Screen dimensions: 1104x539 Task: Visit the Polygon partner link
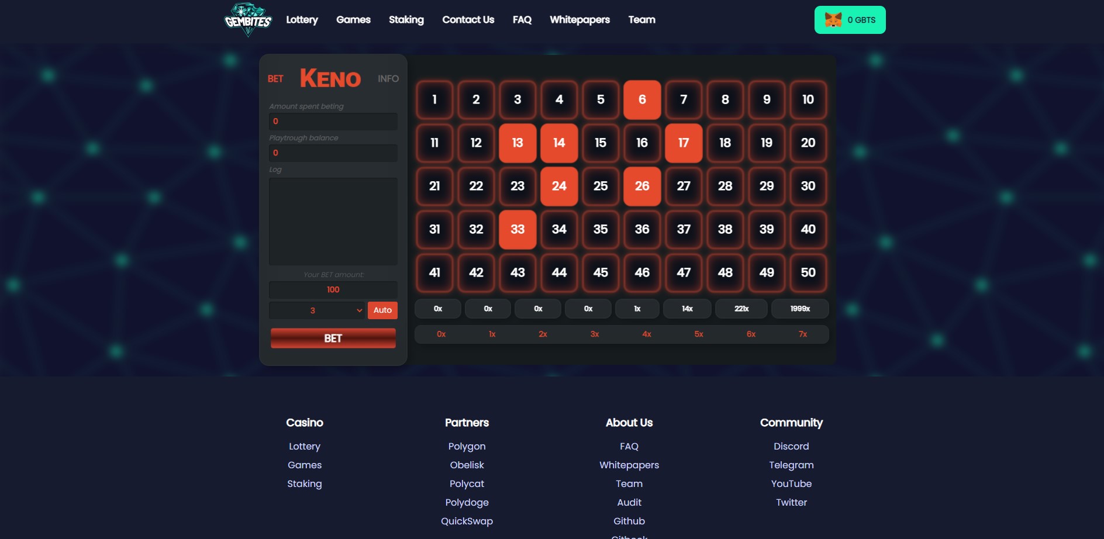467,446
